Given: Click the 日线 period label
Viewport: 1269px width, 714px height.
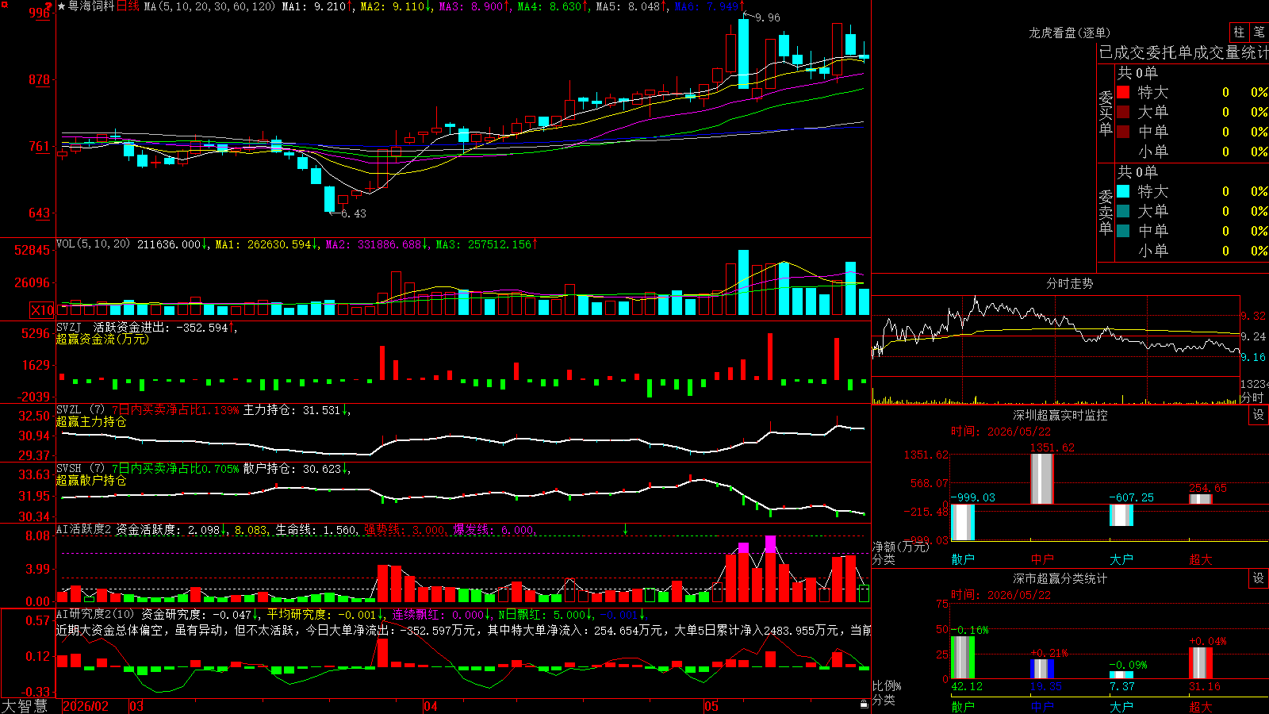Looking at the screenshot, I should pyautogui.click(x=128, y=6).
